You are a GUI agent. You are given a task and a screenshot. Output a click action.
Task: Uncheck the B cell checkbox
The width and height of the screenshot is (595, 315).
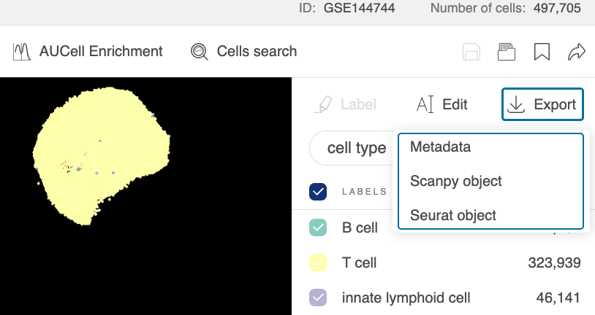[x=318, y=227]
